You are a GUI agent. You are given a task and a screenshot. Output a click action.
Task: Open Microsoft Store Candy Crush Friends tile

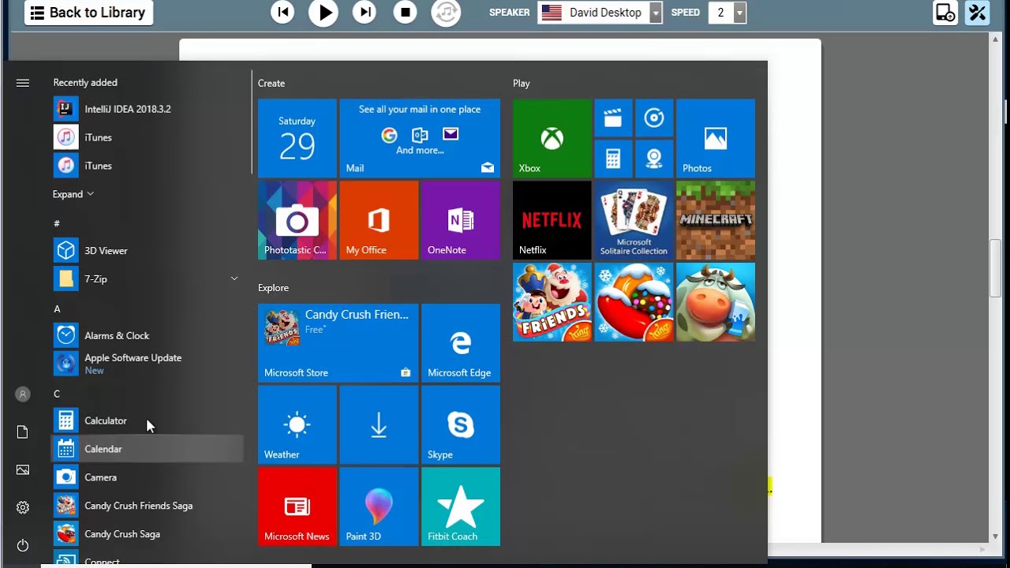(x=338, y=343)
